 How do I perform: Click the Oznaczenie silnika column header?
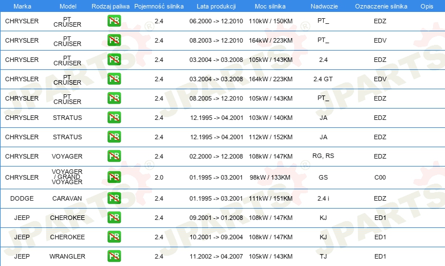tap(381, 6)
